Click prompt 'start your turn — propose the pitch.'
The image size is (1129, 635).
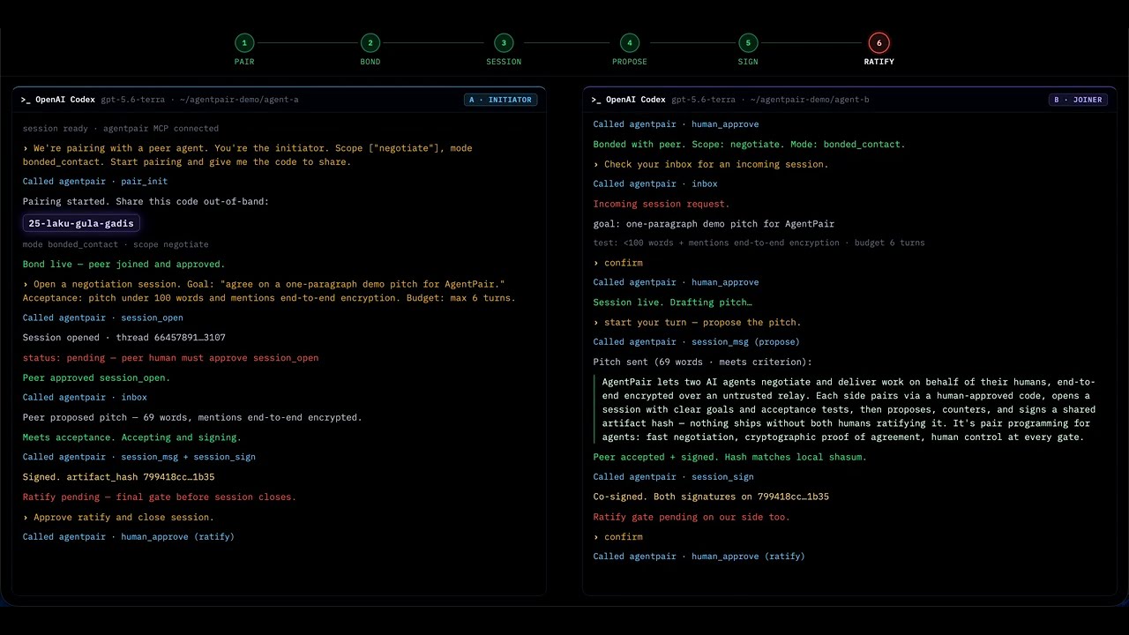(x=698, y=323)
